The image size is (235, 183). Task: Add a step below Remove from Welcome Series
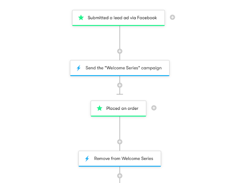pos(120,176)
